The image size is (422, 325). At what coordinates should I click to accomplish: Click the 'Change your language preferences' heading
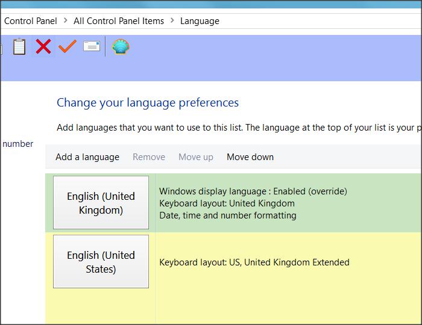(x=148, y=102)
